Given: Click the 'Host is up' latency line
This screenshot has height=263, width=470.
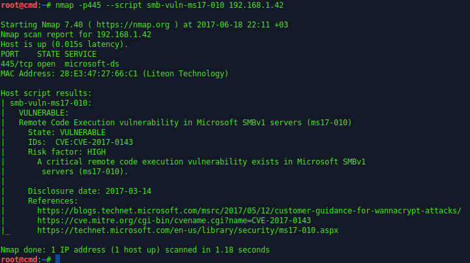Looking at the screenshot, I should pos(74,44).
